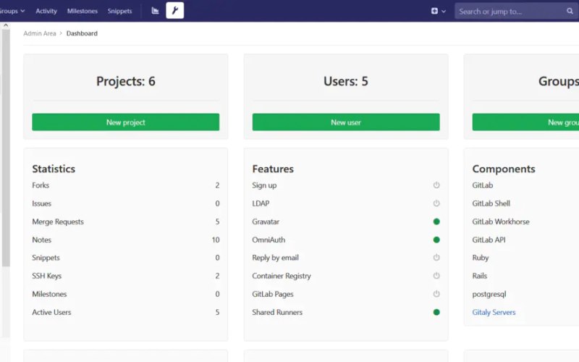Click the scrollbar up arrow
Image resolution: width=579 pixels, height=362 pixels.
coord(6,25)
